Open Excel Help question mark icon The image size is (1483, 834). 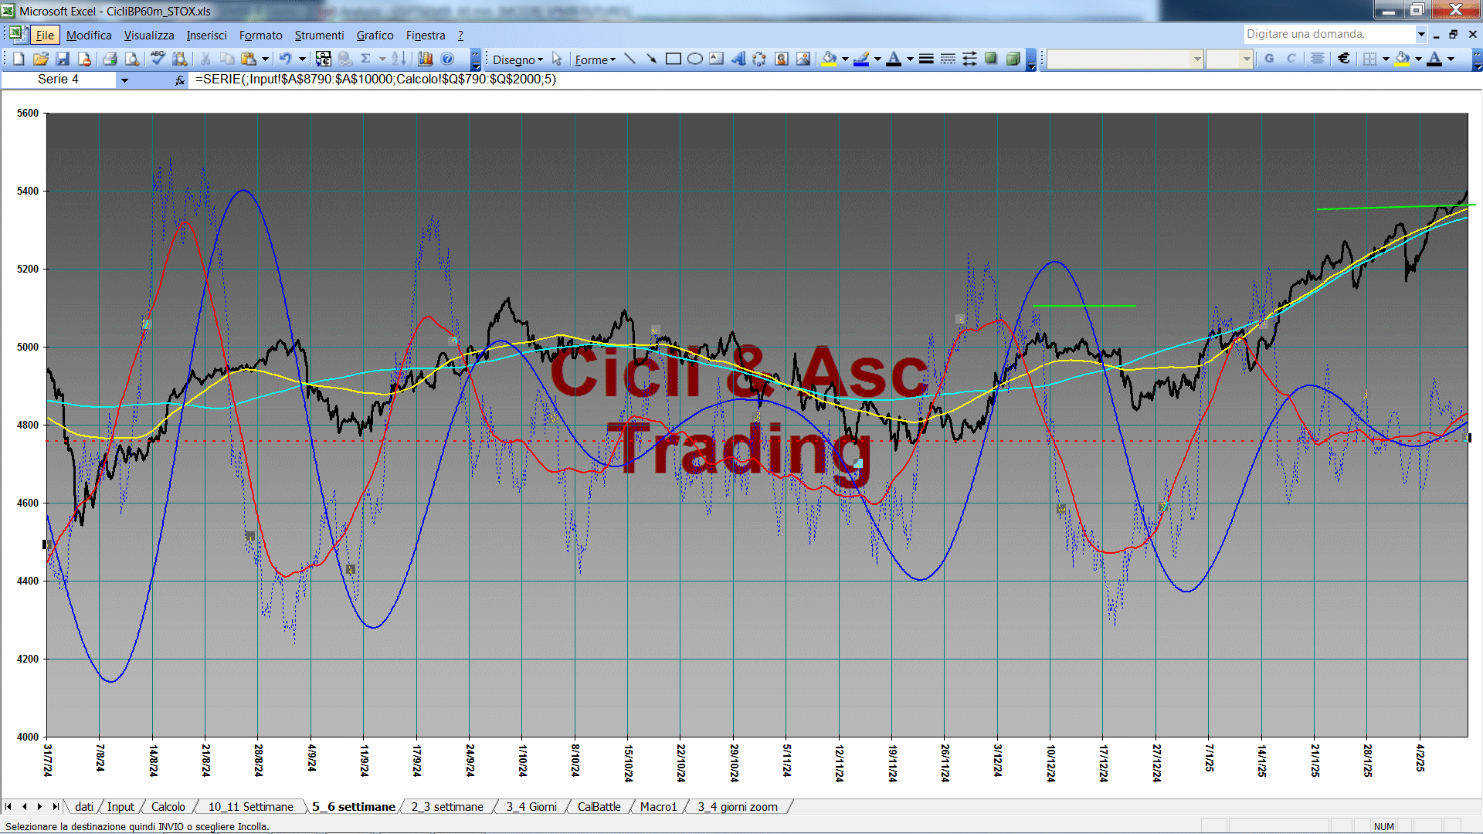click(x=447, y=59)
